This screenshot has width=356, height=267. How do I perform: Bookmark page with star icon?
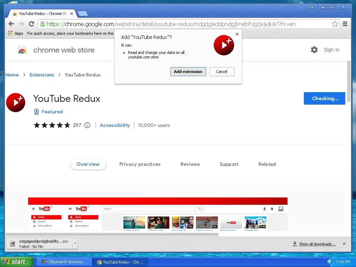335,24
